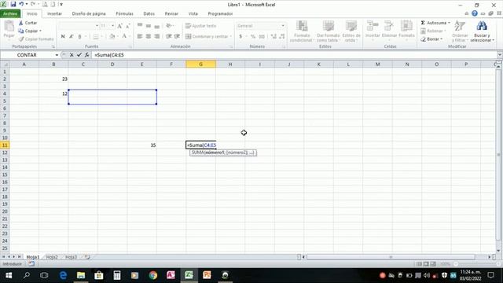Switch to the Insertar tab
503x283 pixels.
pyautogui.click(x=54, y=14)
